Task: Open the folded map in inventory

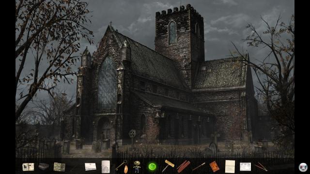Action: pyautogui.click(x=59, y=167)
